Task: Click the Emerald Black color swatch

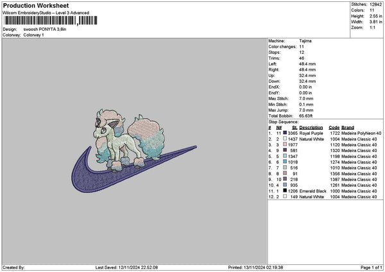Action: tap(285, 191)
